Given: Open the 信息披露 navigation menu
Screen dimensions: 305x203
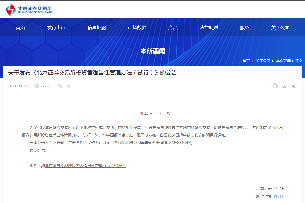Looking at the screenshot, I should click(x=97, y=28).
